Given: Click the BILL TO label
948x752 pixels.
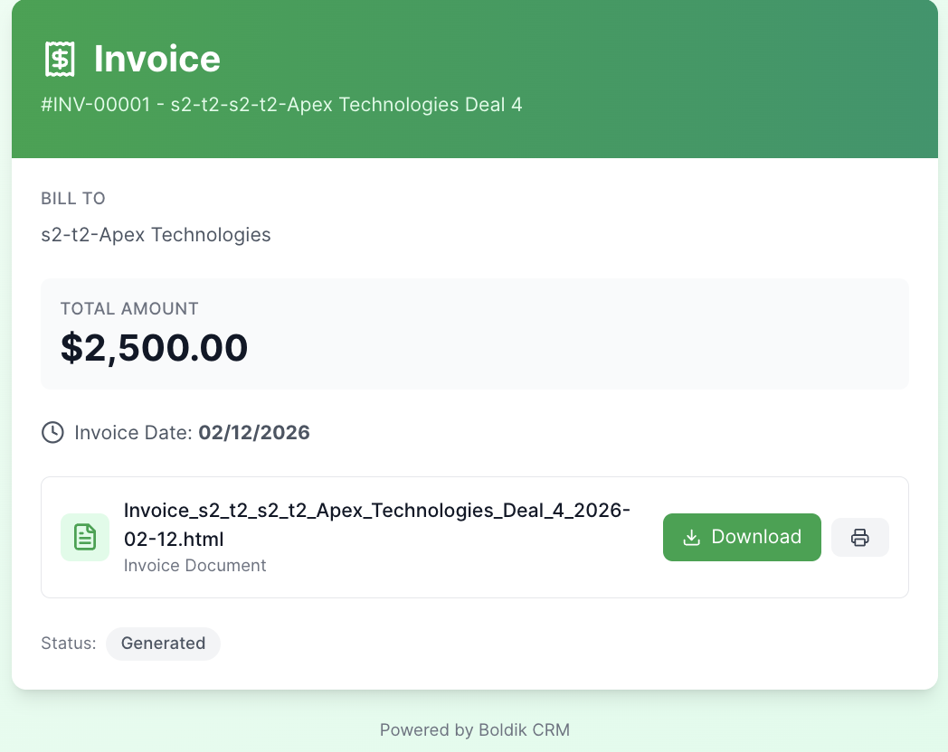Looking at the screenshot, I should (x=73, y=198).
